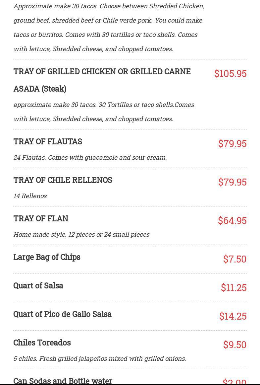Click the Tray of Flautas $79.95 price
The height and width of the screenshot is (385, 260).
(232, 143)
